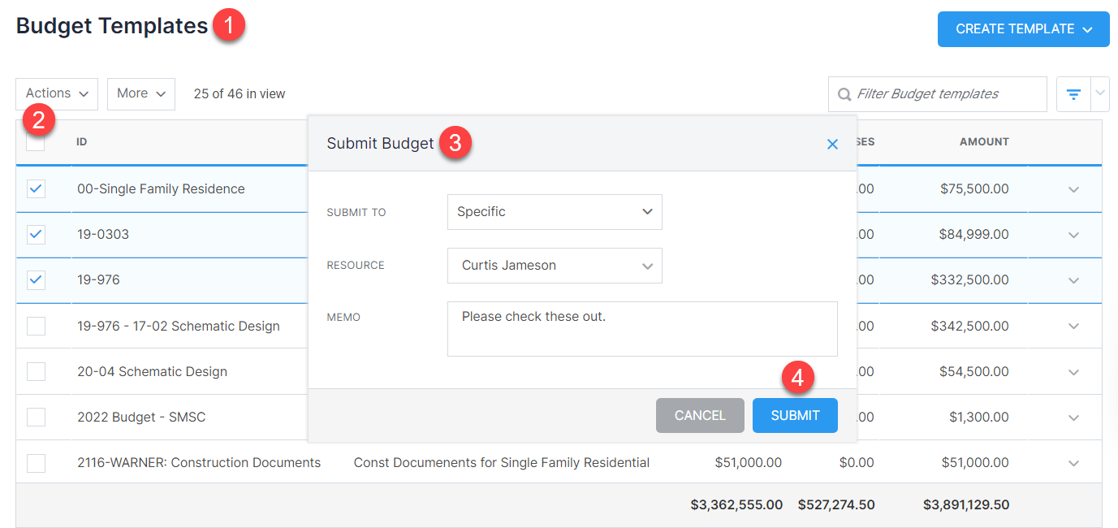Open the More menu

140,93
